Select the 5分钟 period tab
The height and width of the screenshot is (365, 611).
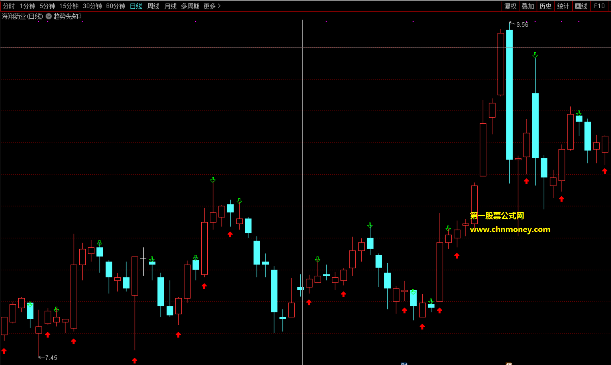coord(47,6)
